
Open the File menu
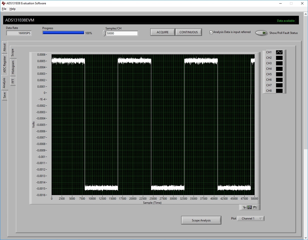(x=4, y=9)
